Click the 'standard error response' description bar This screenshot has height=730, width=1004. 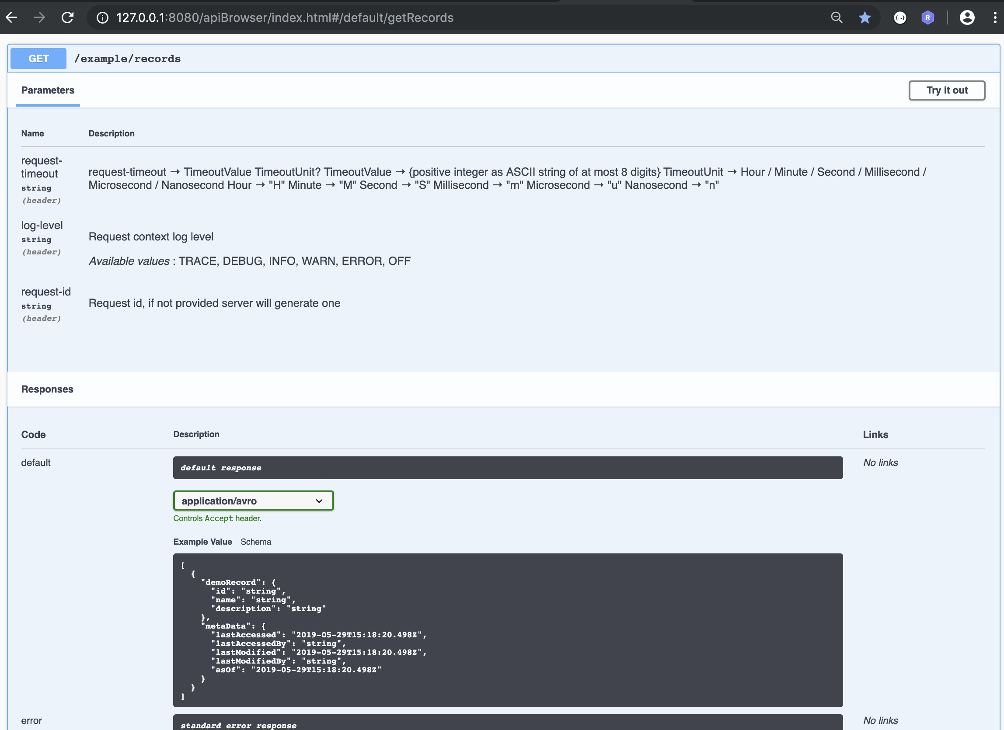(508, 722)
